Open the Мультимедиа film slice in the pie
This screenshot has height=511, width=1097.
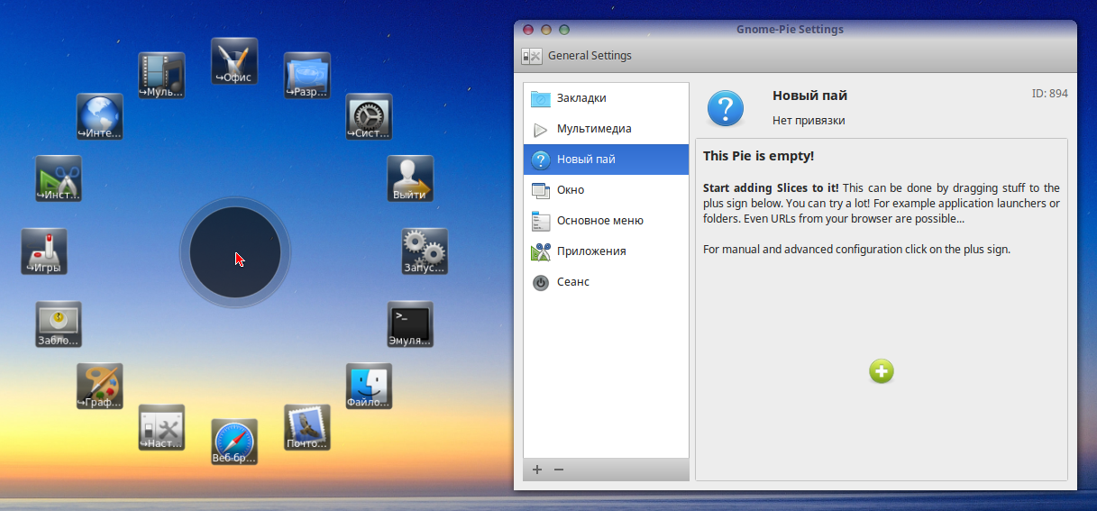coord(162,75)
